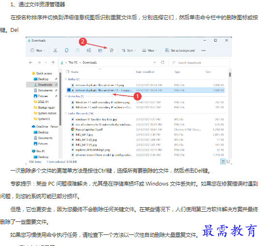Viewport: 261px width, 246px height.
Task: Sort by the Name column header
Action: [x=75, y=72]
